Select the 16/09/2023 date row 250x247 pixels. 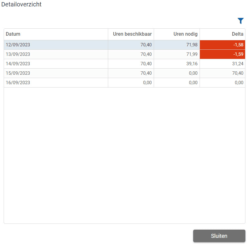coord(124,83)
